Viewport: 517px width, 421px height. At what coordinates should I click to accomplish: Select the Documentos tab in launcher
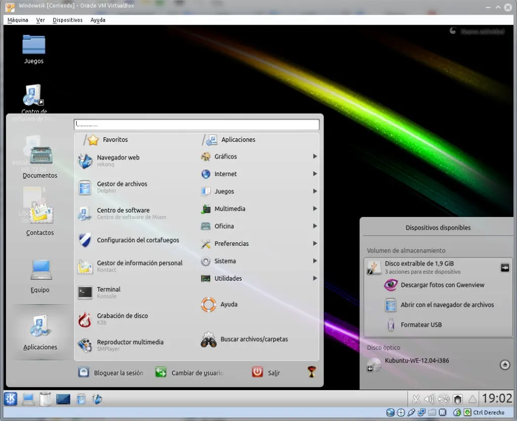point(40,162)
